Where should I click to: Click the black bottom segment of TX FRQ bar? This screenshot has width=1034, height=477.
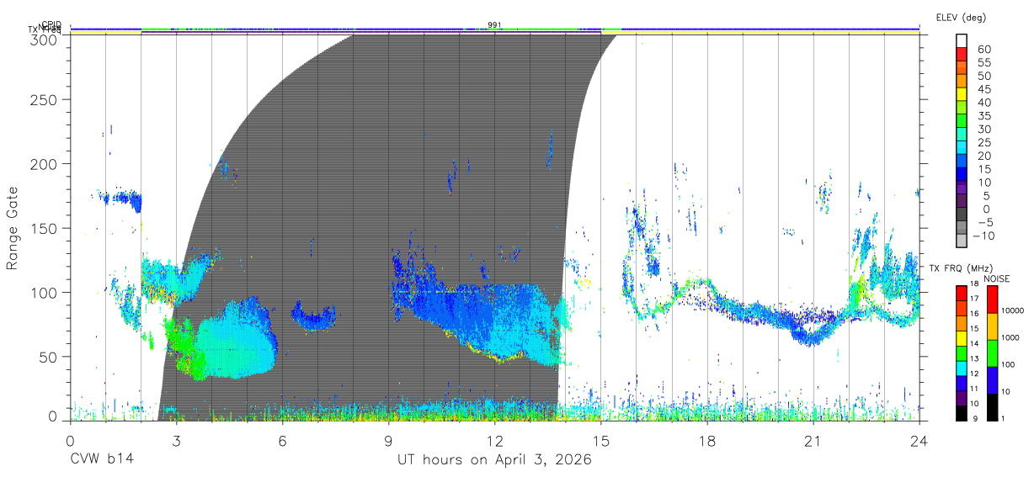[962, 413]
